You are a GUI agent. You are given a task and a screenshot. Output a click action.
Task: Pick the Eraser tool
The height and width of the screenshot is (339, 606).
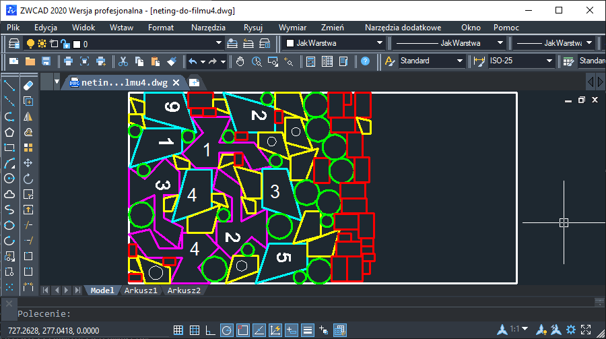pos(28,86)
